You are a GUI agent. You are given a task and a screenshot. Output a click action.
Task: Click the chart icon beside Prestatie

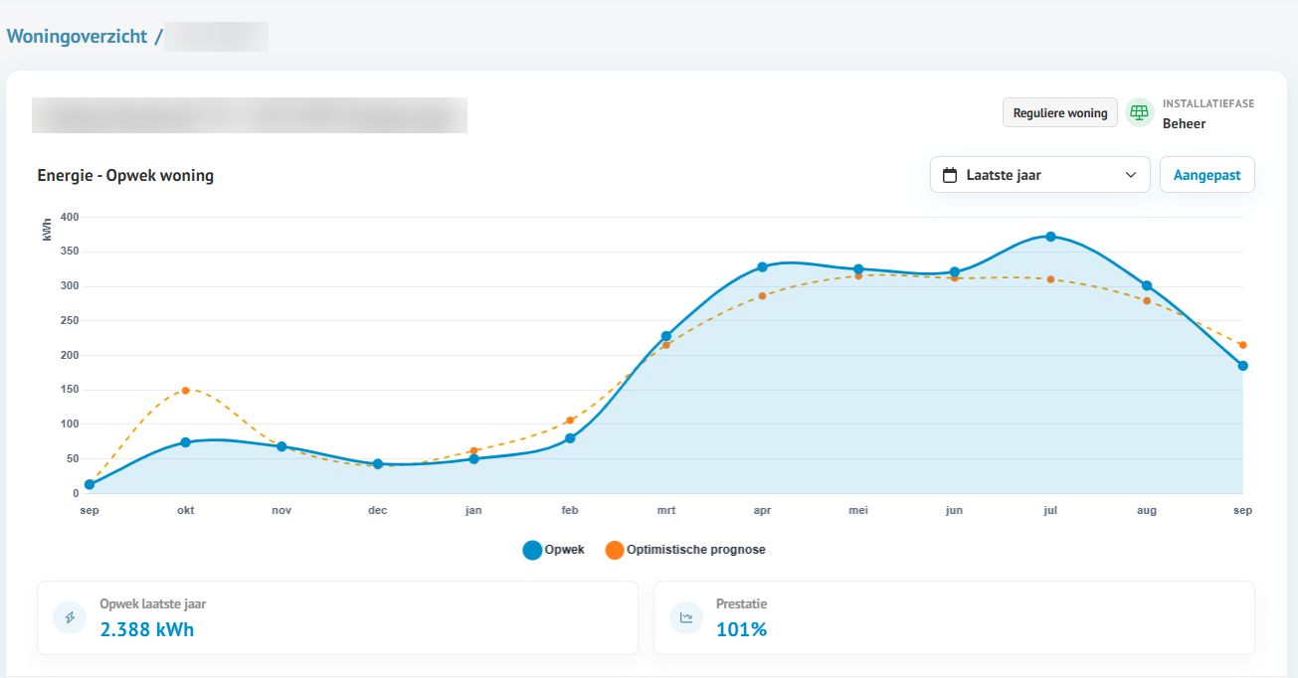tap(685, 617)
